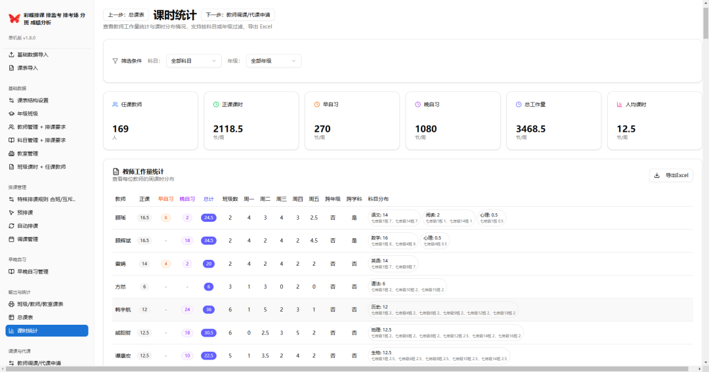Click the refresh icon beside 自动排课
Screen dimensions: 709x372
click(x=11, y=226)
